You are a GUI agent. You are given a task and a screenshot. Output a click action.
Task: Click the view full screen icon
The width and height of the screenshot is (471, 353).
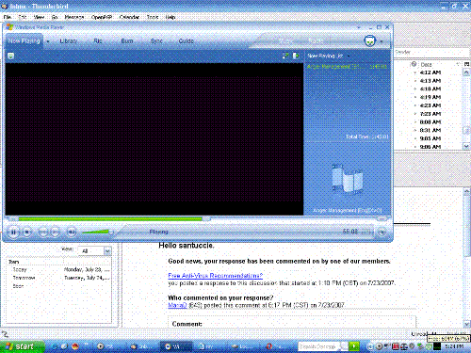285,56
